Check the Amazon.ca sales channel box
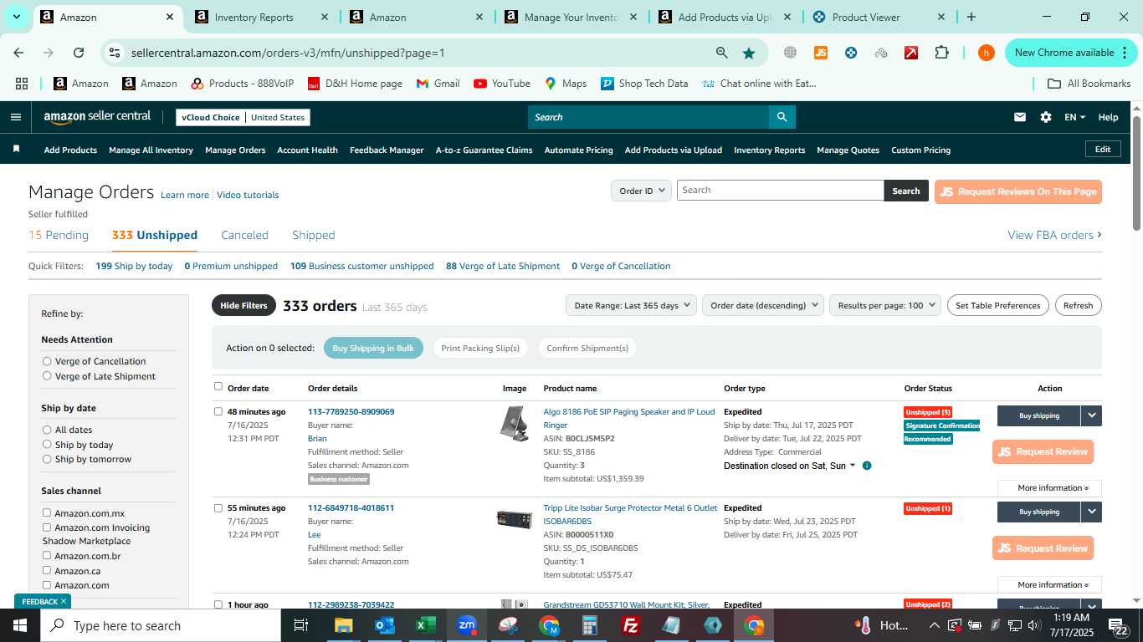This screenshot has width=1143, height=642. (47, 570)
